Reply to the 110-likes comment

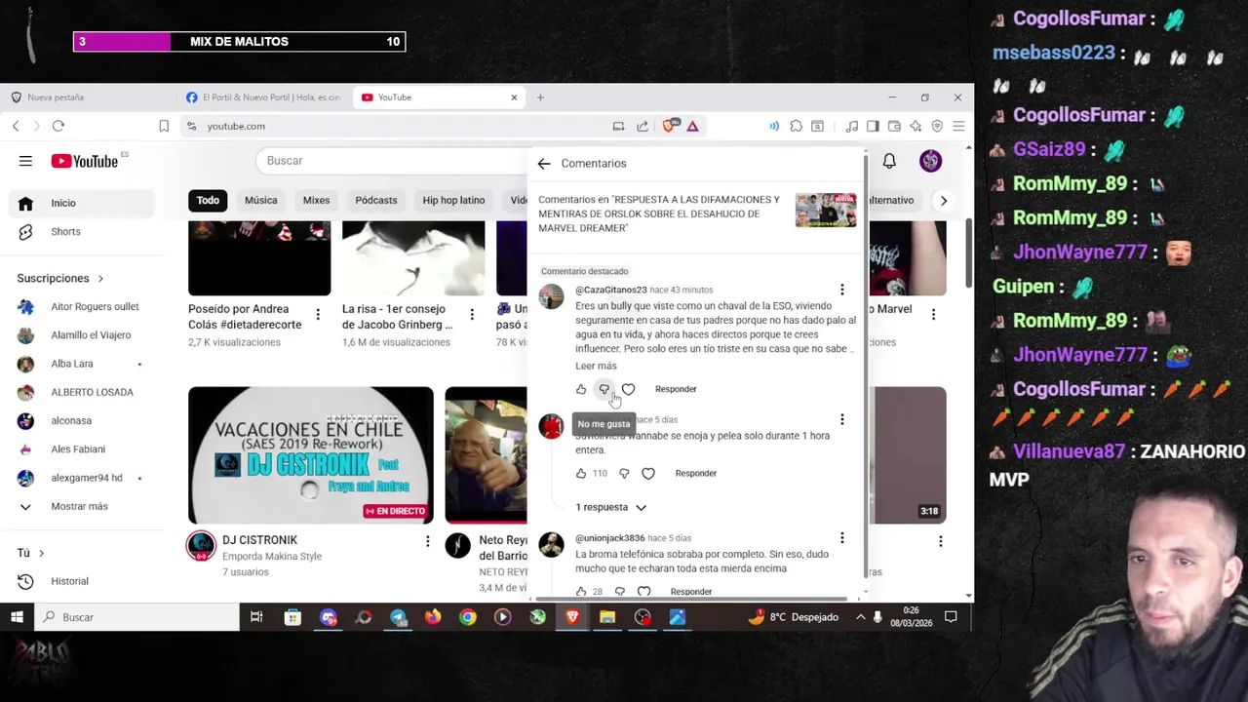696,474
